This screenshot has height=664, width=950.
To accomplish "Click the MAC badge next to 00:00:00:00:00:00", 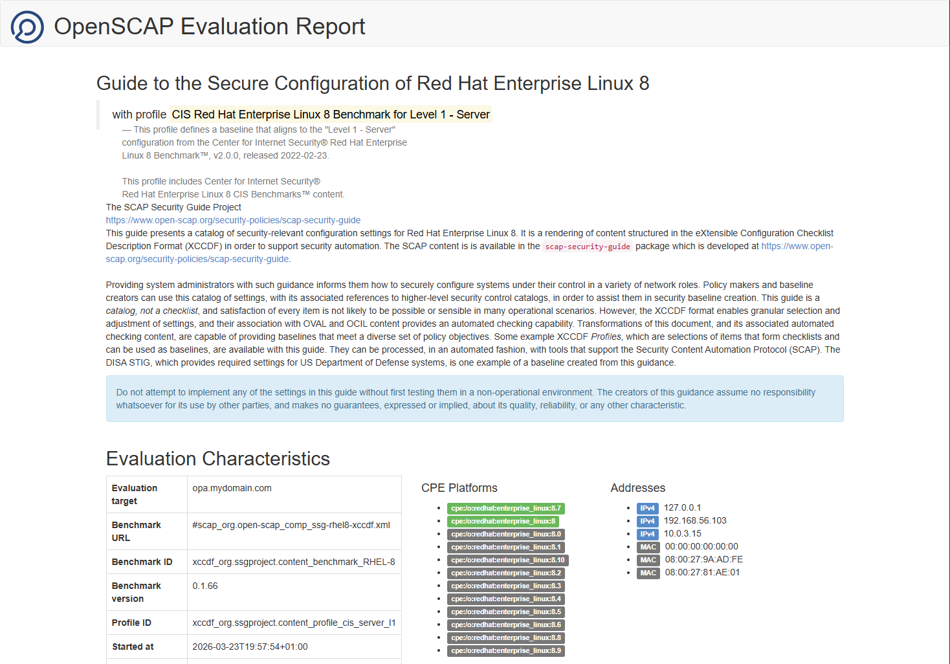I will point(648,547).
